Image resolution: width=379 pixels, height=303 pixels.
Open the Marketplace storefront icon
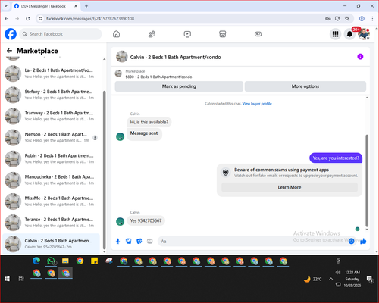point(222,34)
